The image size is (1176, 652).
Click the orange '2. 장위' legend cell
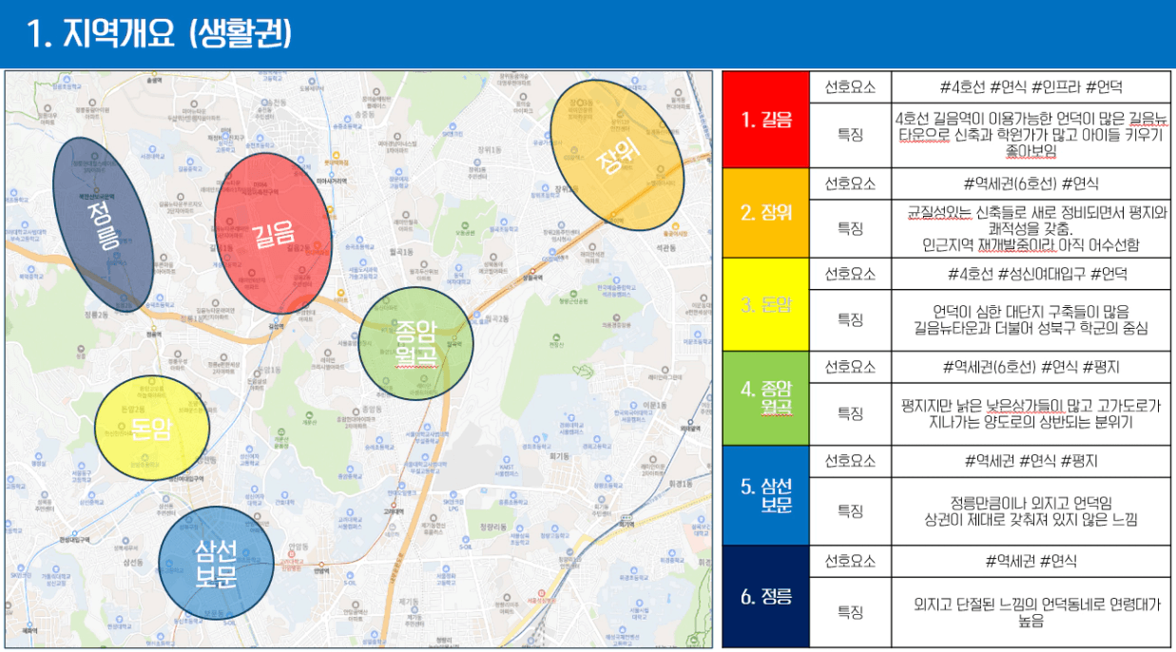point(766,213)
